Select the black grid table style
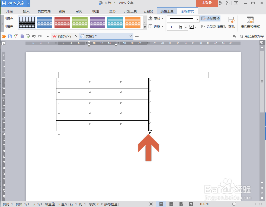The image size is (266, 207). pos(27,22)
